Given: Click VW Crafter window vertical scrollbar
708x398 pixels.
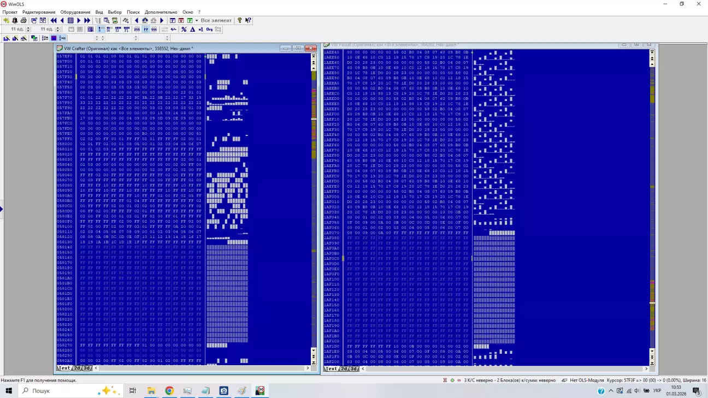Looking at the screenshot, I should (x=314, y=164).
